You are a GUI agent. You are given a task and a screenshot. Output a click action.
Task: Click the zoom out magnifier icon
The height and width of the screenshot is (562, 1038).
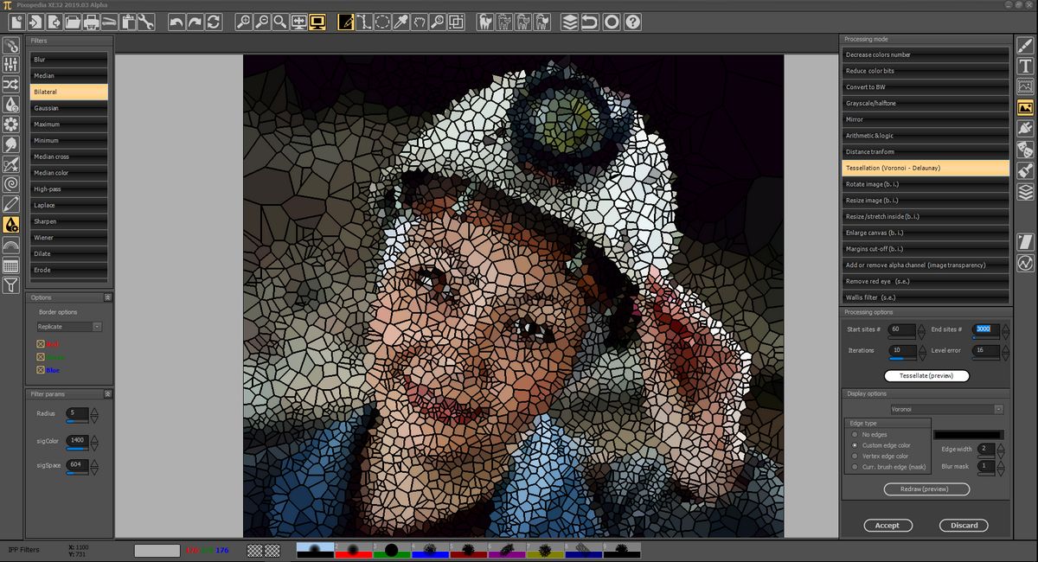261,22
